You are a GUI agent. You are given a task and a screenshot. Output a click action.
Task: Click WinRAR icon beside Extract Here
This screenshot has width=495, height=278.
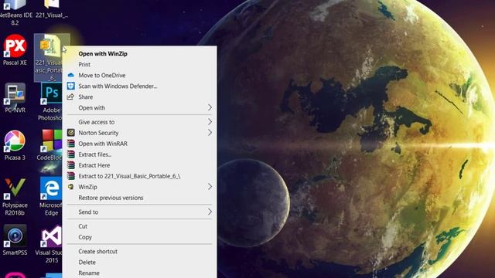(x=71, y=165)
